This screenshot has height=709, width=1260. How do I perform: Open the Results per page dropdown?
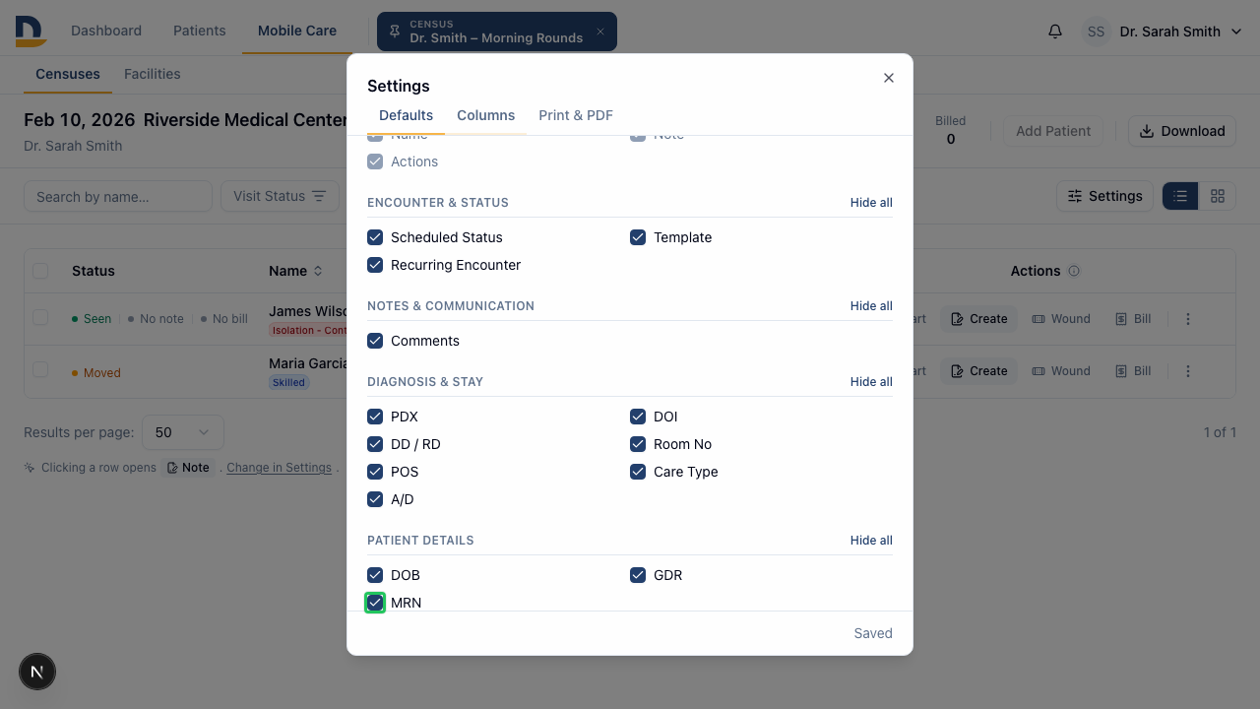click(183, 432)
